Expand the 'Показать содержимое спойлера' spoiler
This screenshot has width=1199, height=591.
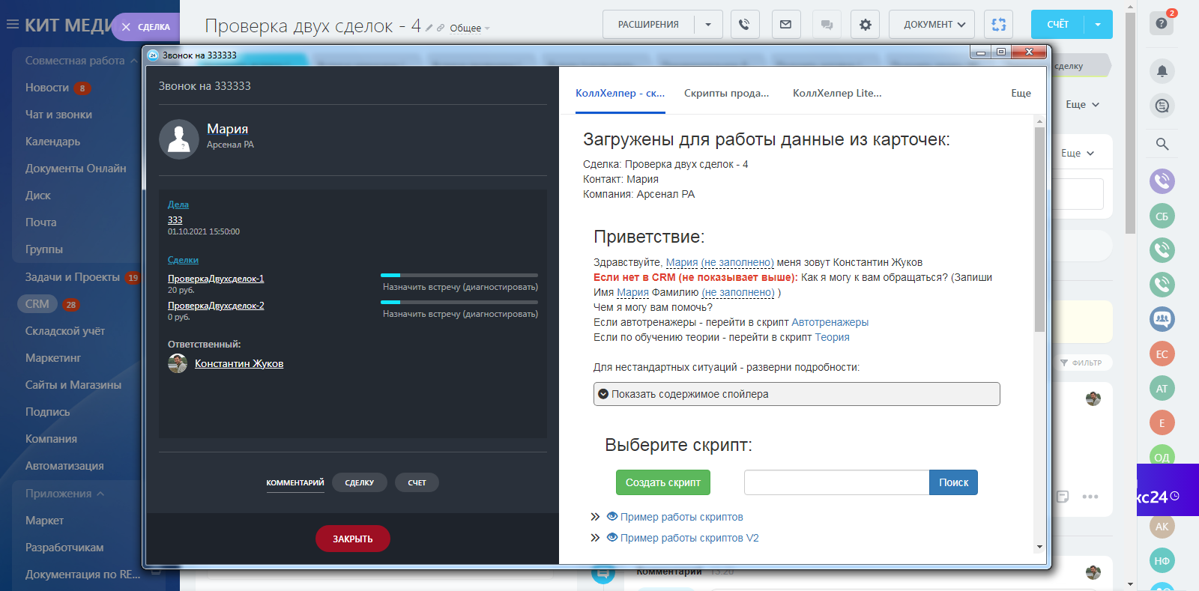(796, 394)
